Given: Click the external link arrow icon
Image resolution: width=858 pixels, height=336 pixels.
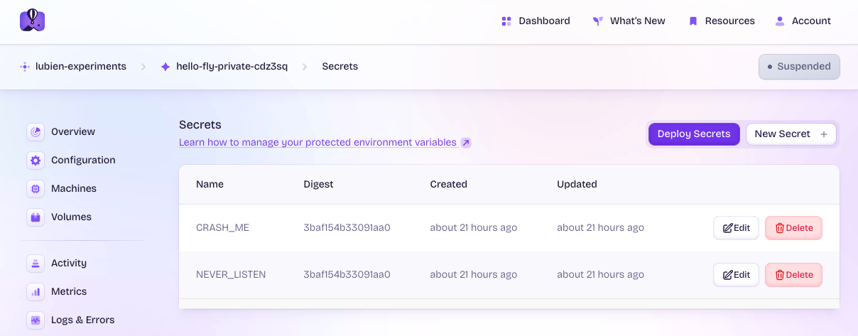Looking at the screenshot, I should click(466, 143).
